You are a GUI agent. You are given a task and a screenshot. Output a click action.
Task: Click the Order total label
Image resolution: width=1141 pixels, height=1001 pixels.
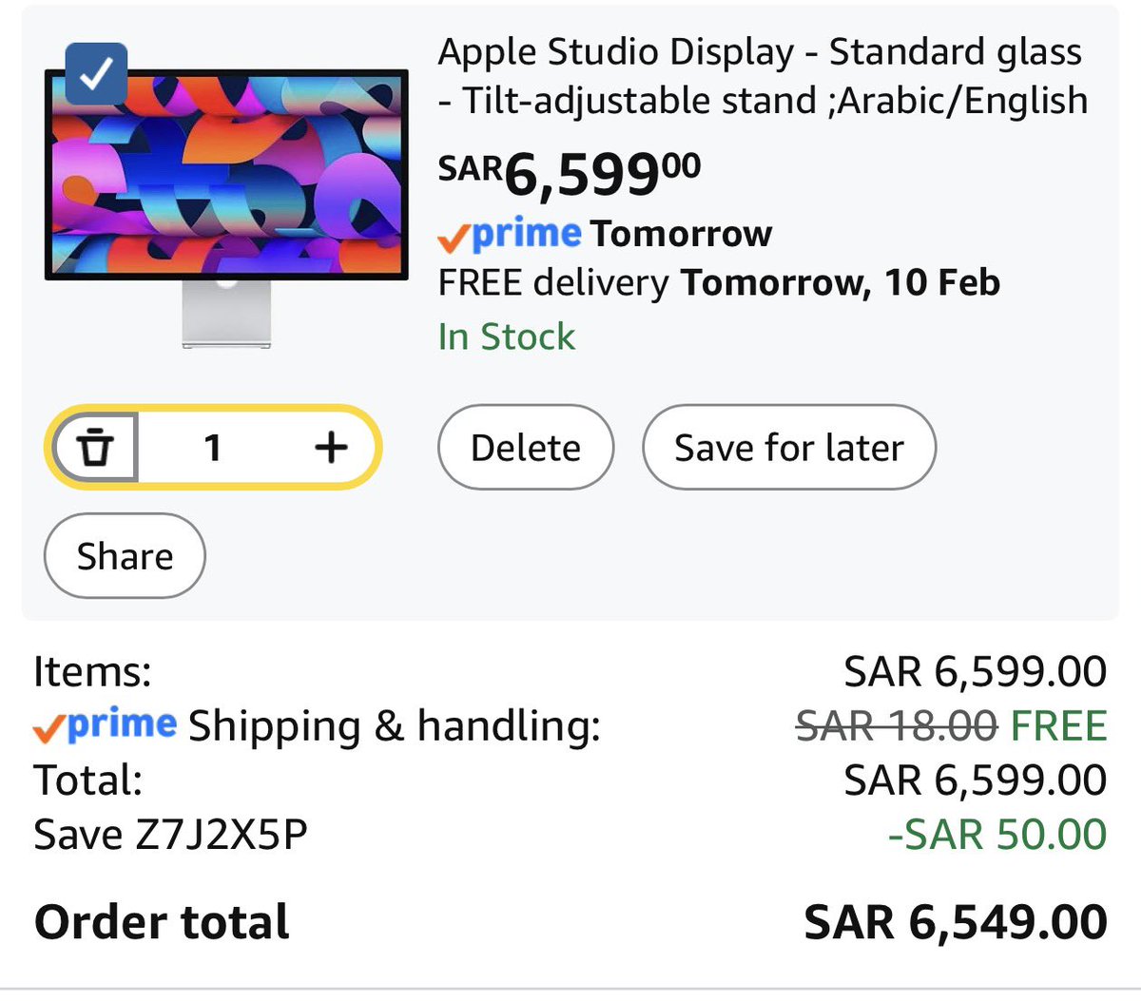pos(162,923)
